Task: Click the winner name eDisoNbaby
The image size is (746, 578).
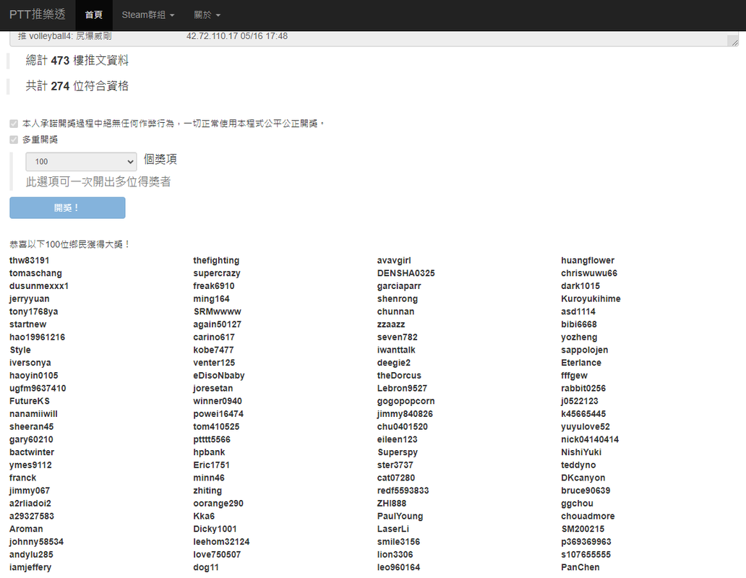Action: coord(219,376)
